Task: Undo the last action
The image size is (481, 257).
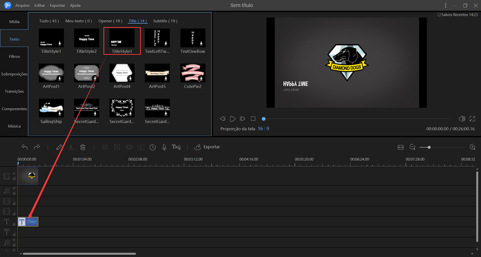Action: pyautogui.click(x=25, y=147)
